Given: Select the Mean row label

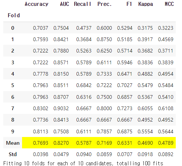Looking at the screenshot, I should pyautogui.click(x=13, y=143).
